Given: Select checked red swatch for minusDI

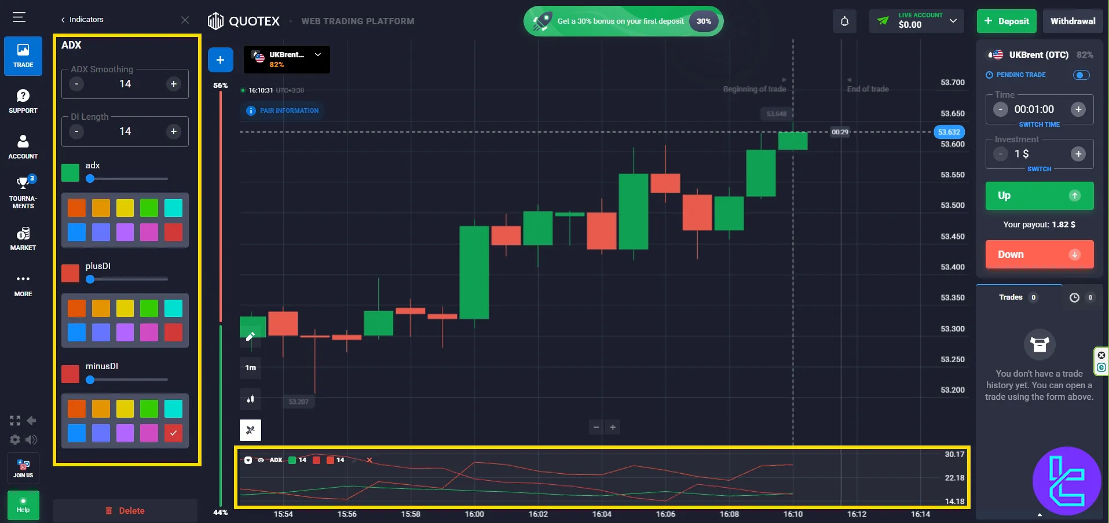Looking at the screenshot, I should (x=173, y=433).
